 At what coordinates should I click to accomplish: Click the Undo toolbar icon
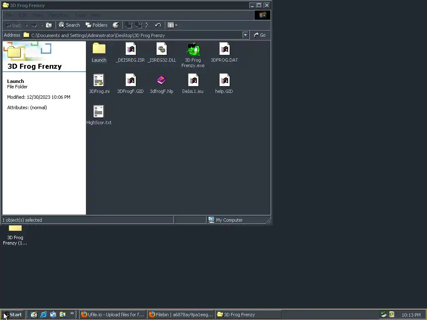click(158, 25)
